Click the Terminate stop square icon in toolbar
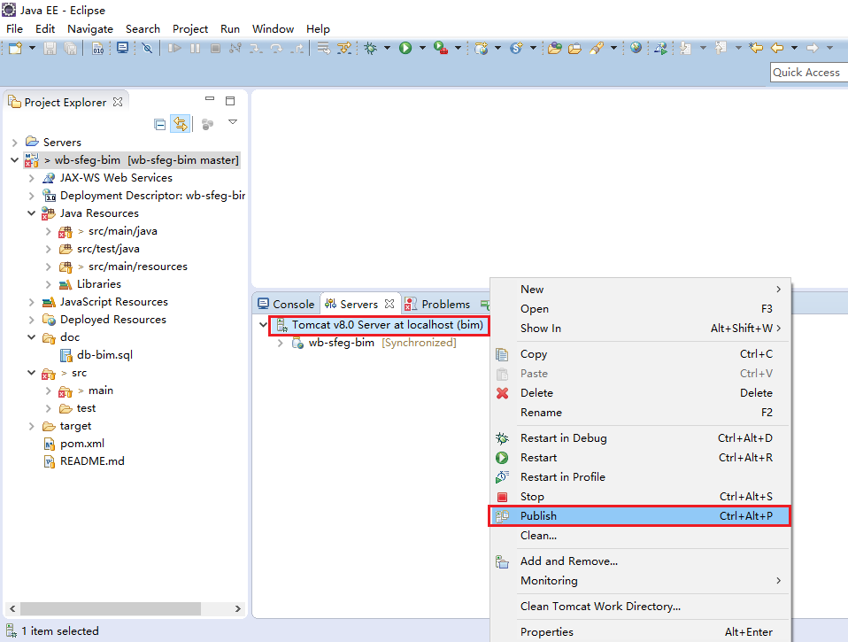Screen dimensions: 848x642 point(215,48)
